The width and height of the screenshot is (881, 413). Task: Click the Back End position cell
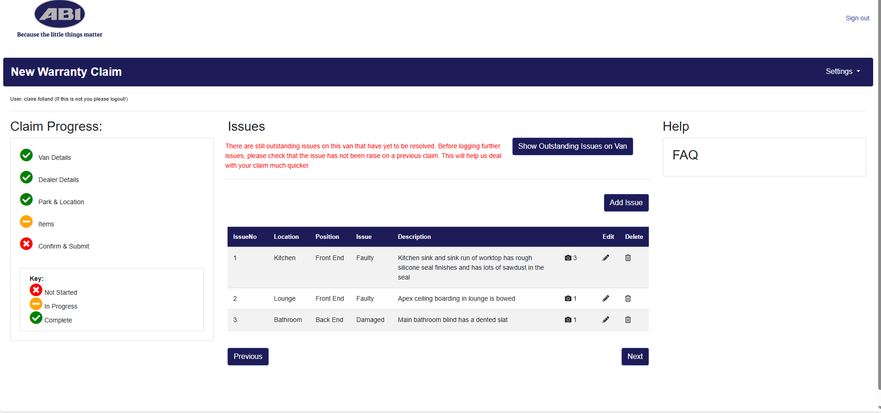pos(329,320)
